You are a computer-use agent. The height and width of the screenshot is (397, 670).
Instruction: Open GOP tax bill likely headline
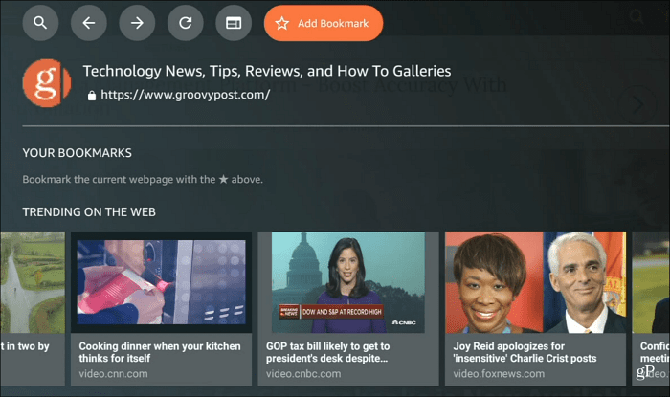[x=327, y=352]
